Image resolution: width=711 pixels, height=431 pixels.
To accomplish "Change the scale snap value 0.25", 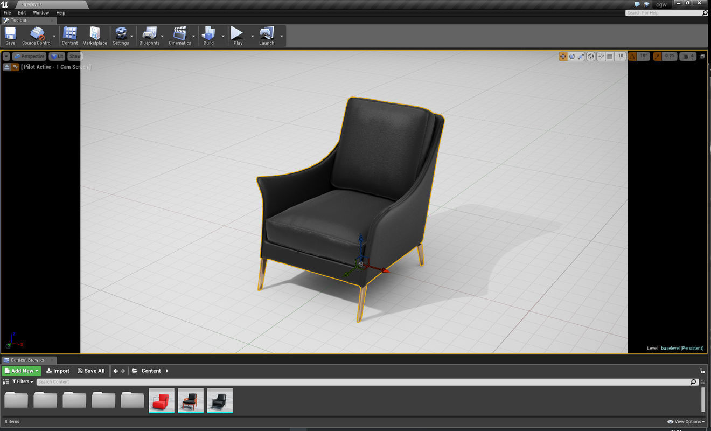I will 670,56.
